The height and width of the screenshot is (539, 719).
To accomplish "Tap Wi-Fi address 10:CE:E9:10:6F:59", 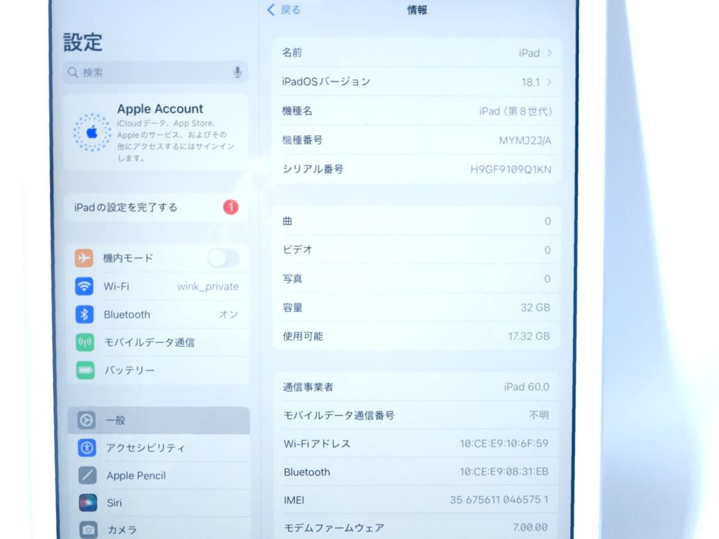I will pos(504,444).
